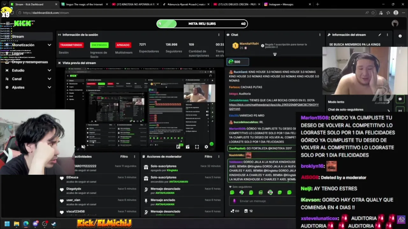Click the first green emote below chat
Viewport: 408px width, 229px height.
click(232, 192)
